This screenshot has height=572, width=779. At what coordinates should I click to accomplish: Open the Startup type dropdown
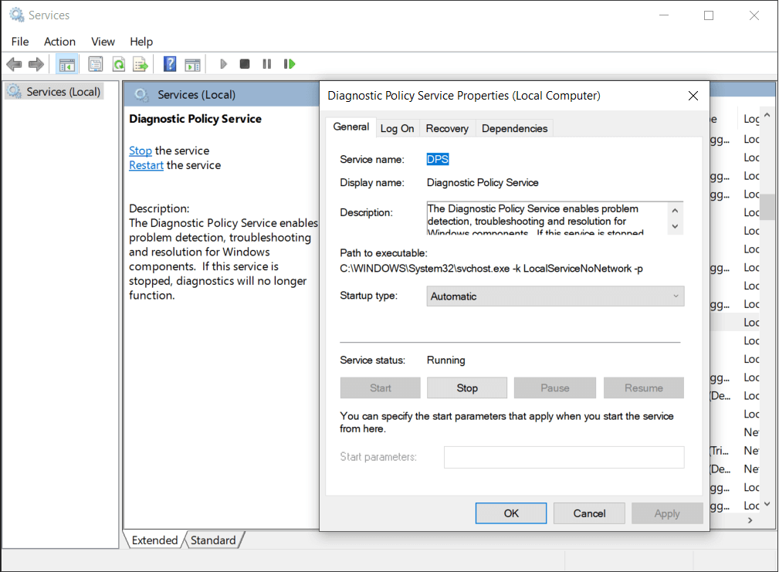click(x=555, y=296)
